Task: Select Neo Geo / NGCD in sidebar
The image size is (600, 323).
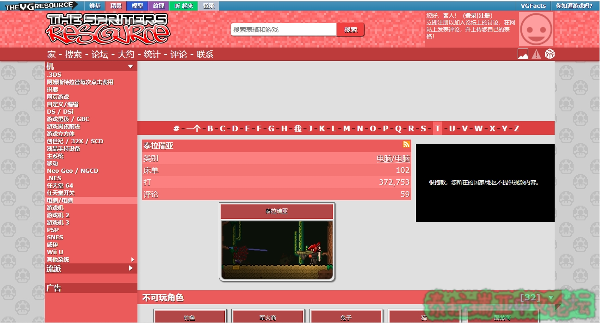Action: coord(73,171)
